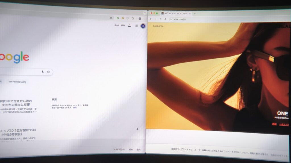Expand the tab search chevron in left window
Viewport: 291px width, 163px height.
(145, 13)
